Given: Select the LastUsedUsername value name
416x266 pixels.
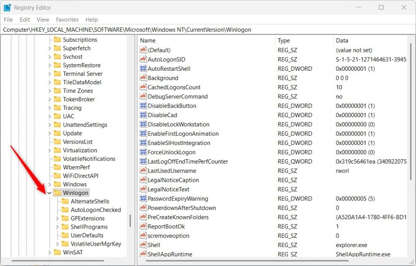Looking at the screenshot, I should click(172, 171).
